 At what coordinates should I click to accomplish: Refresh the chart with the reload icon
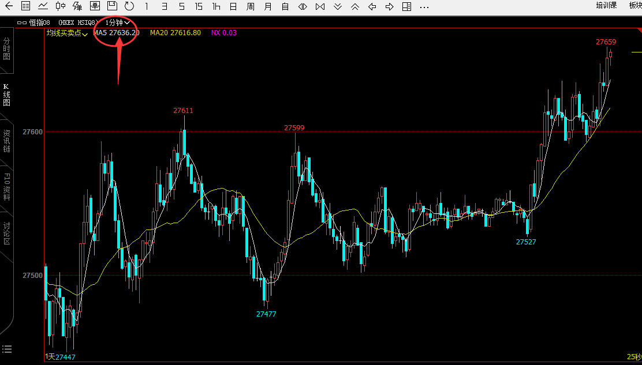pyautogui.click(x=129, y=6)
